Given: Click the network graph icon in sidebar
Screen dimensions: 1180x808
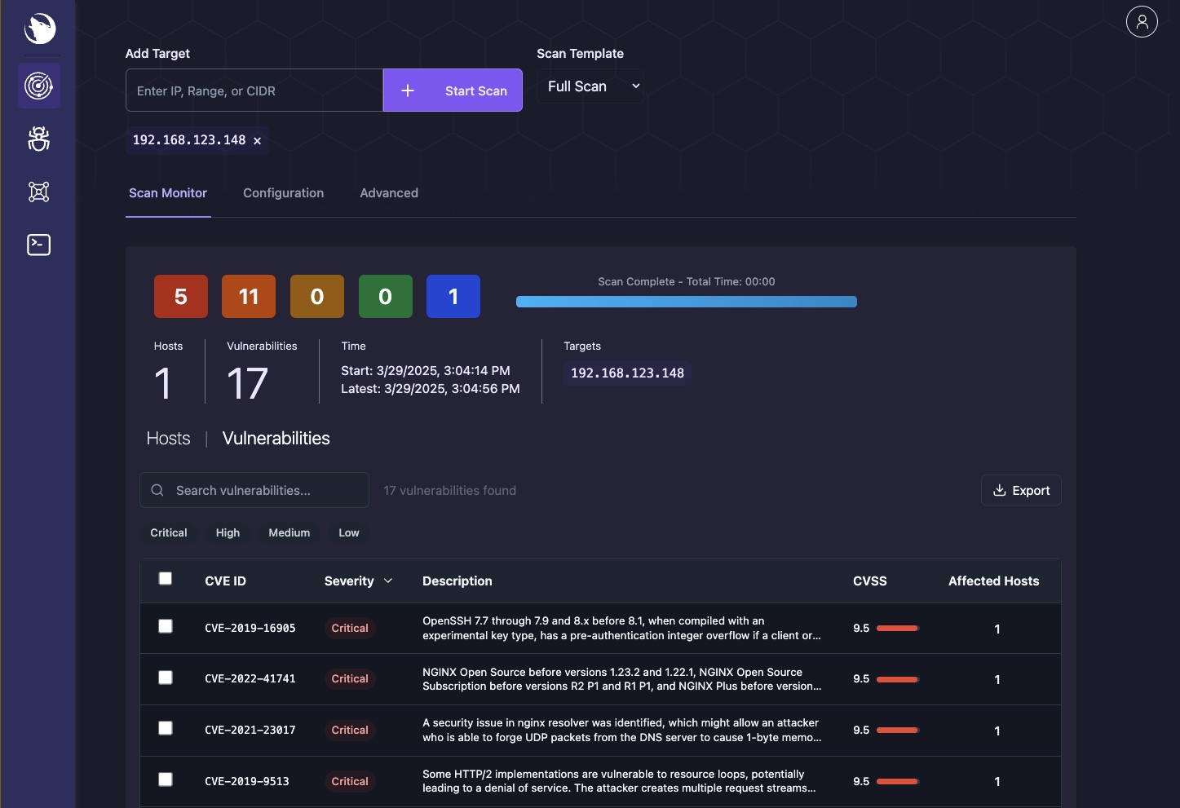Looking at the screenshot, I should pyautogui.click(x=38, y=192).
